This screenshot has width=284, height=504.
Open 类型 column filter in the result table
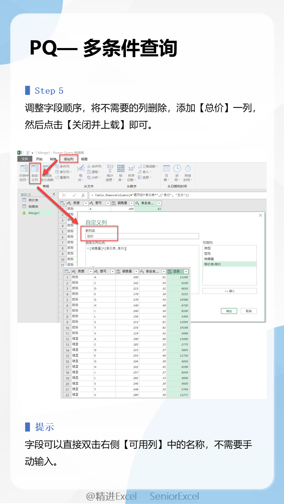91,272
